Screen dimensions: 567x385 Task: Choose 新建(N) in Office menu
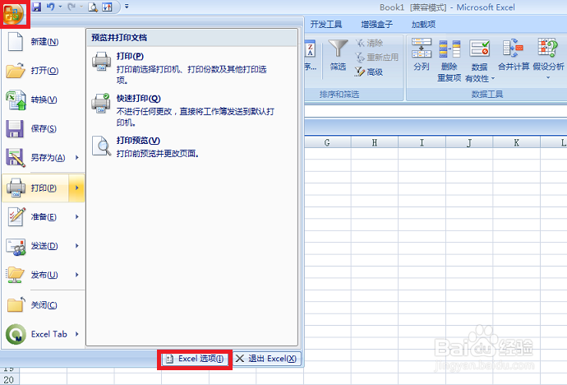(44, 42)
